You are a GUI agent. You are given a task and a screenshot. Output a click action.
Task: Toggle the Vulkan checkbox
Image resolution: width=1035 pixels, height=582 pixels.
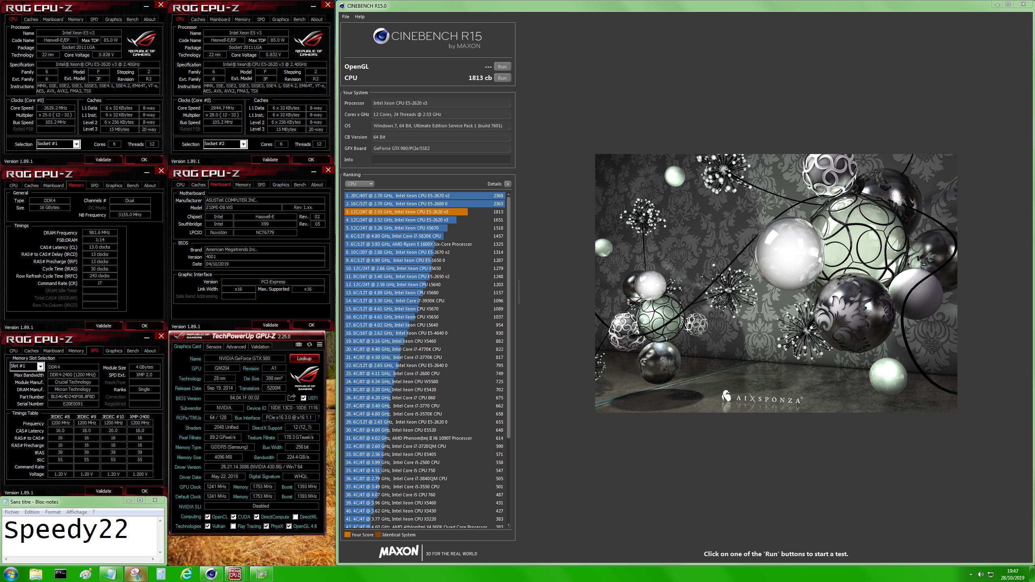coord(207,526)
